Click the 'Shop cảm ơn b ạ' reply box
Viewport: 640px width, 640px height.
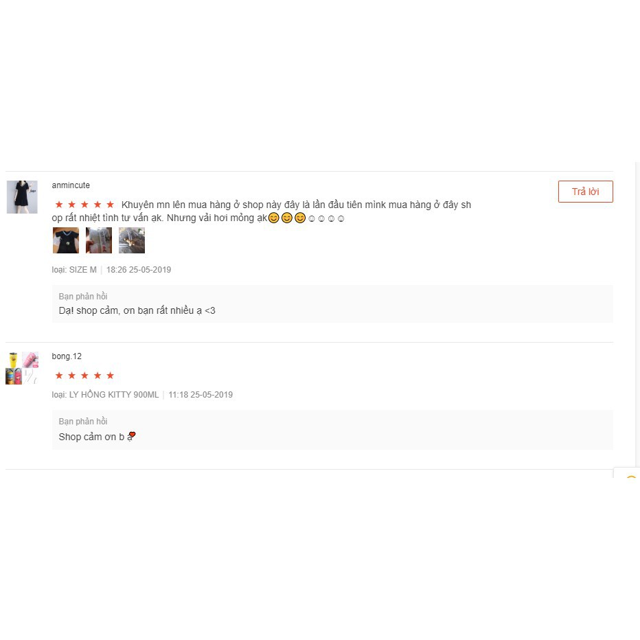coord(332,430)
